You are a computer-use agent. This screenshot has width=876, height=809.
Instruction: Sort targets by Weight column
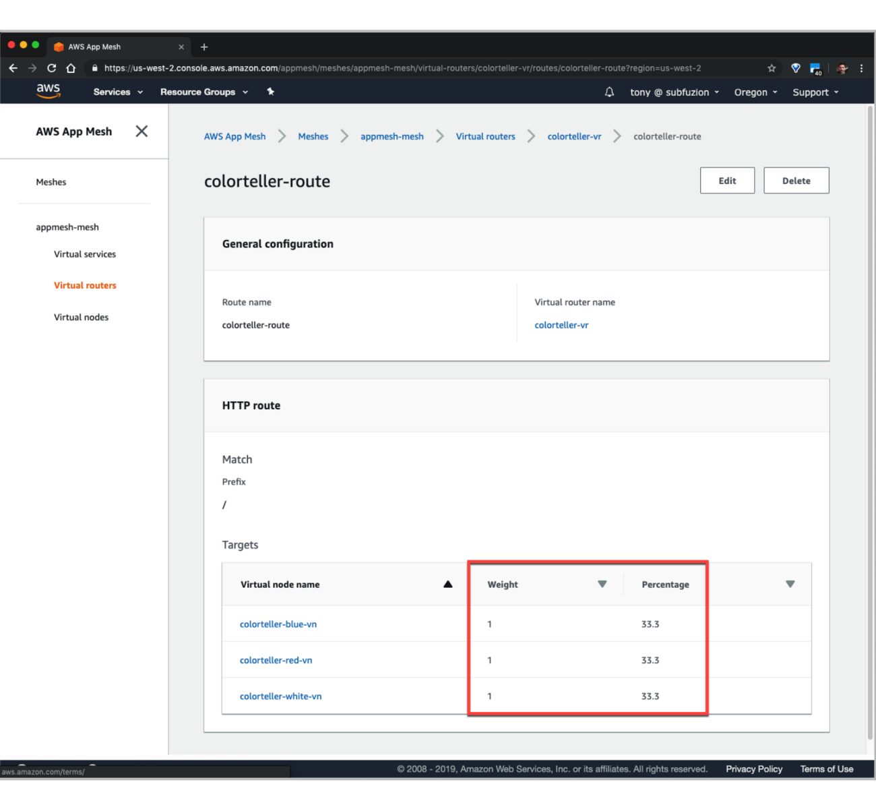tap(602, 585)
